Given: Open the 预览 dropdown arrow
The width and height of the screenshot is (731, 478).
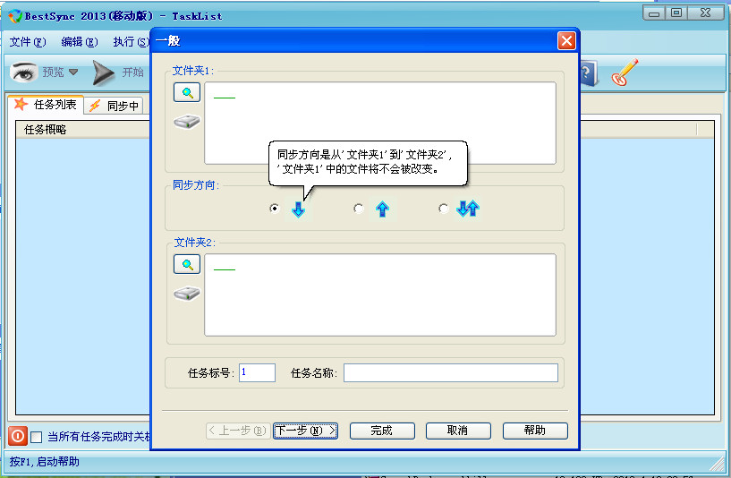Looking at the screenshot, I should 73,73.
